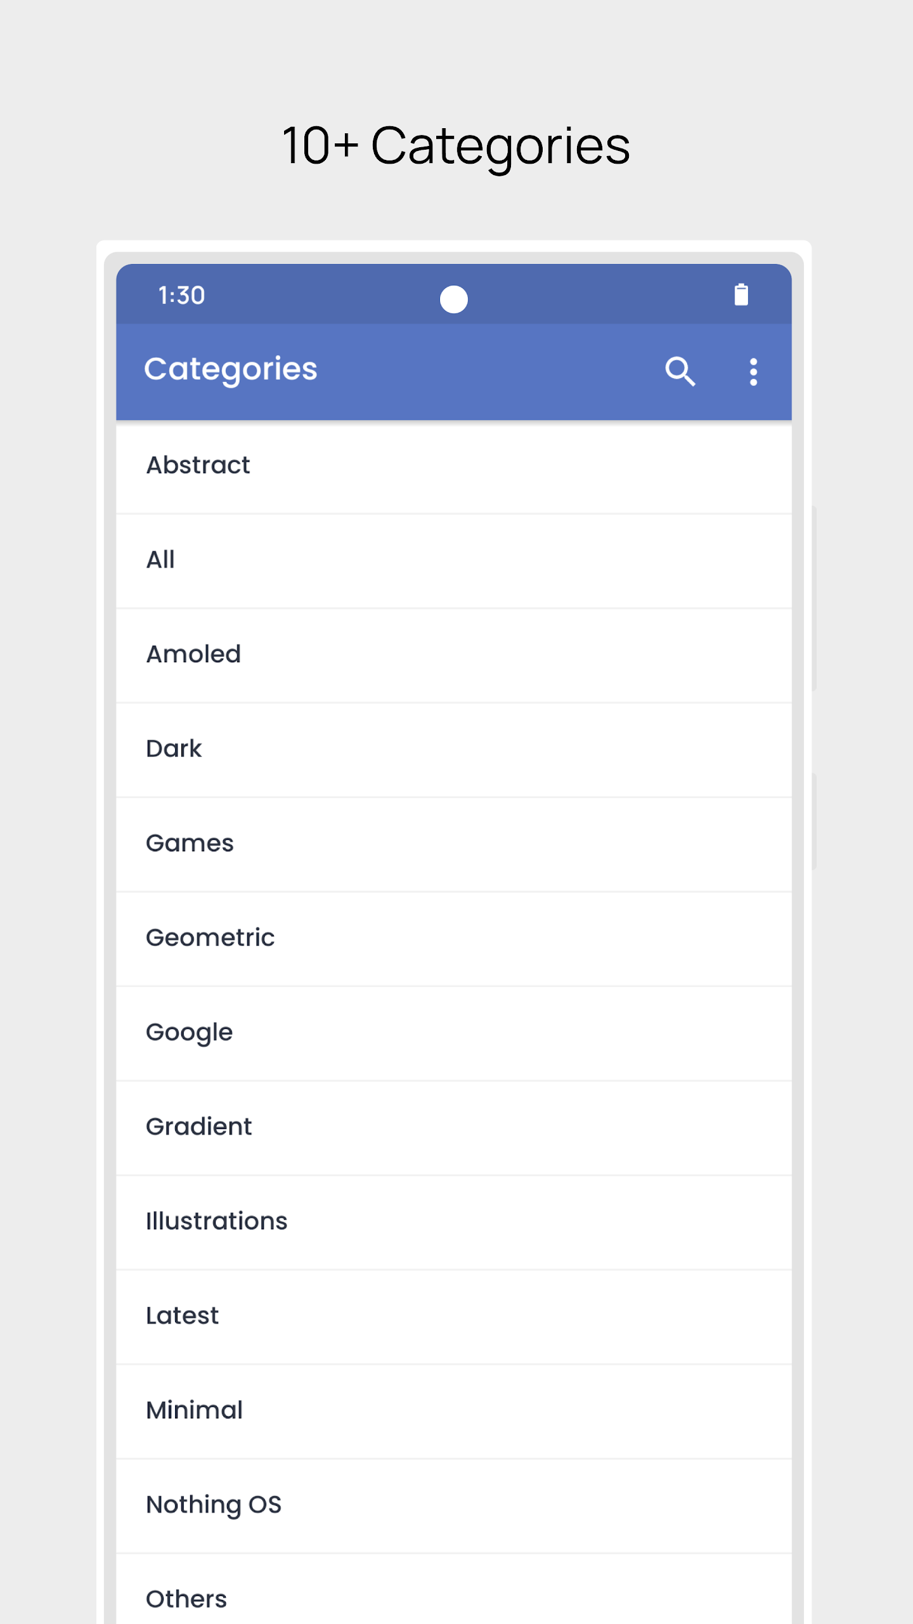
Task: Select the Illustrations category
Action: [454, 1222]
